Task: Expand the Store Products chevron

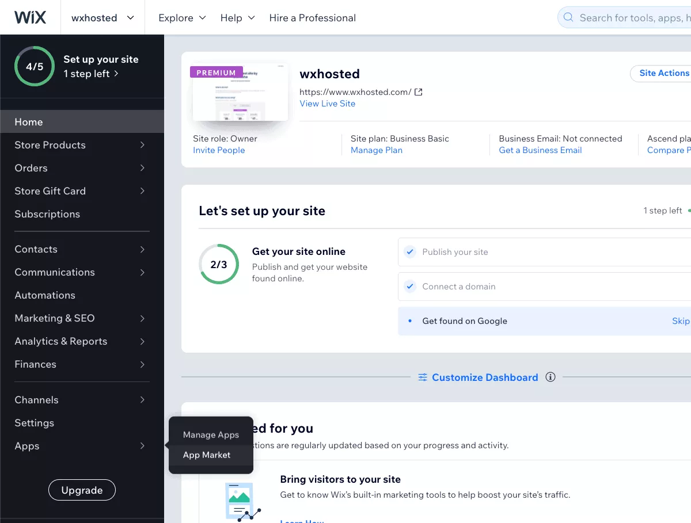Action: click(142, 145)
